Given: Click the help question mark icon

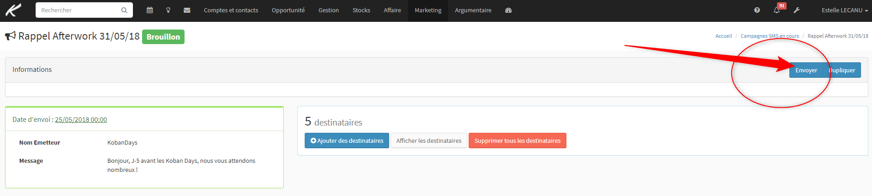Looking at the screenshot, I should click(x=757, y=10).
